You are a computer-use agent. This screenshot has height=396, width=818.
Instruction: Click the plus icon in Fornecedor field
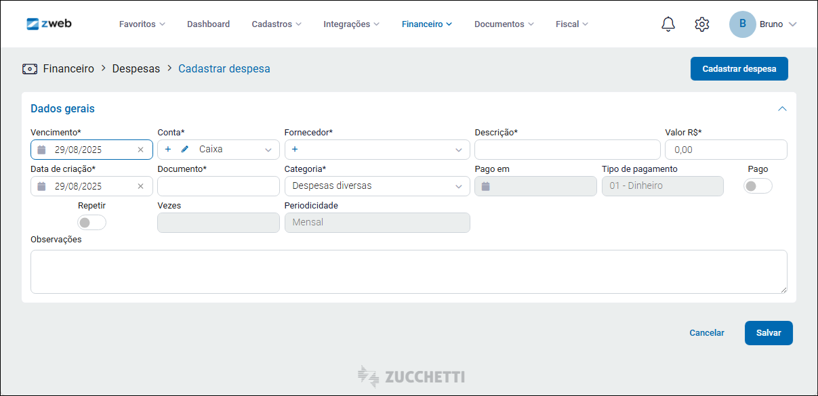(x=295, y=150)
